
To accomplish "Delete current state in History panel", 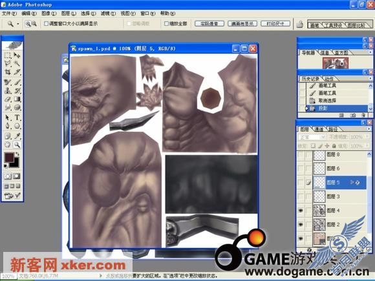I will 363,115.
